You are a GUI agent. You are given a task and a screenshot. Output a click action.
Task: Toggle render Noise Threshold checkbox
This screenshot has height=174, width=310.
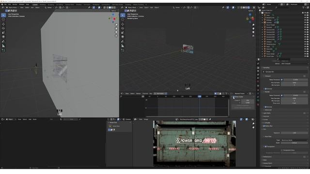click(282, 96)
